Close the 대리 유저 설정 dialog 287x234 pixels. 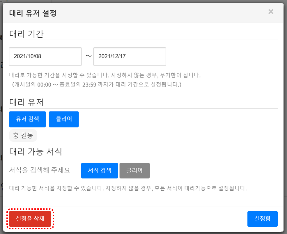click(x=271, y=12)
